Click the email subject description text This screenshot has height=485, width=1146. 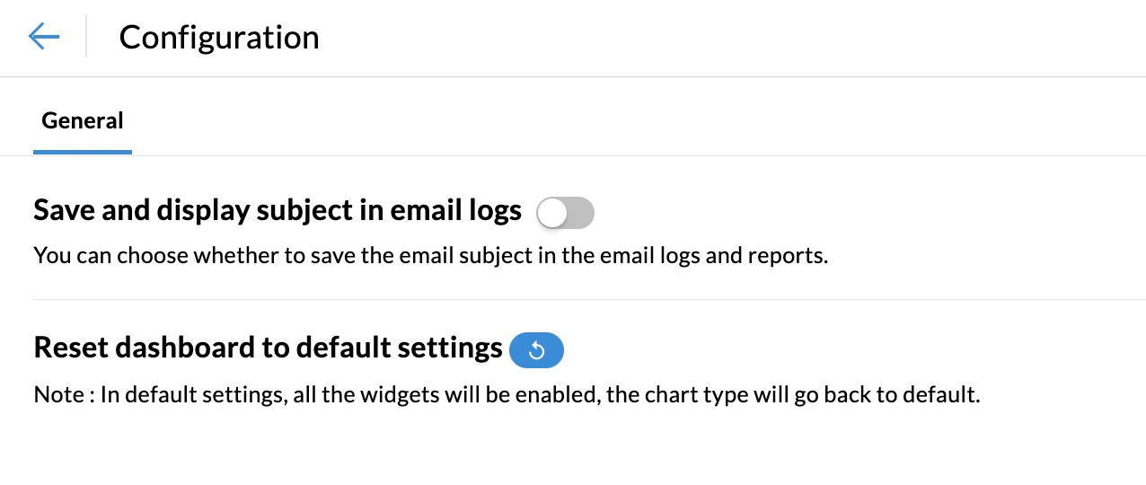tap(430, 255)
